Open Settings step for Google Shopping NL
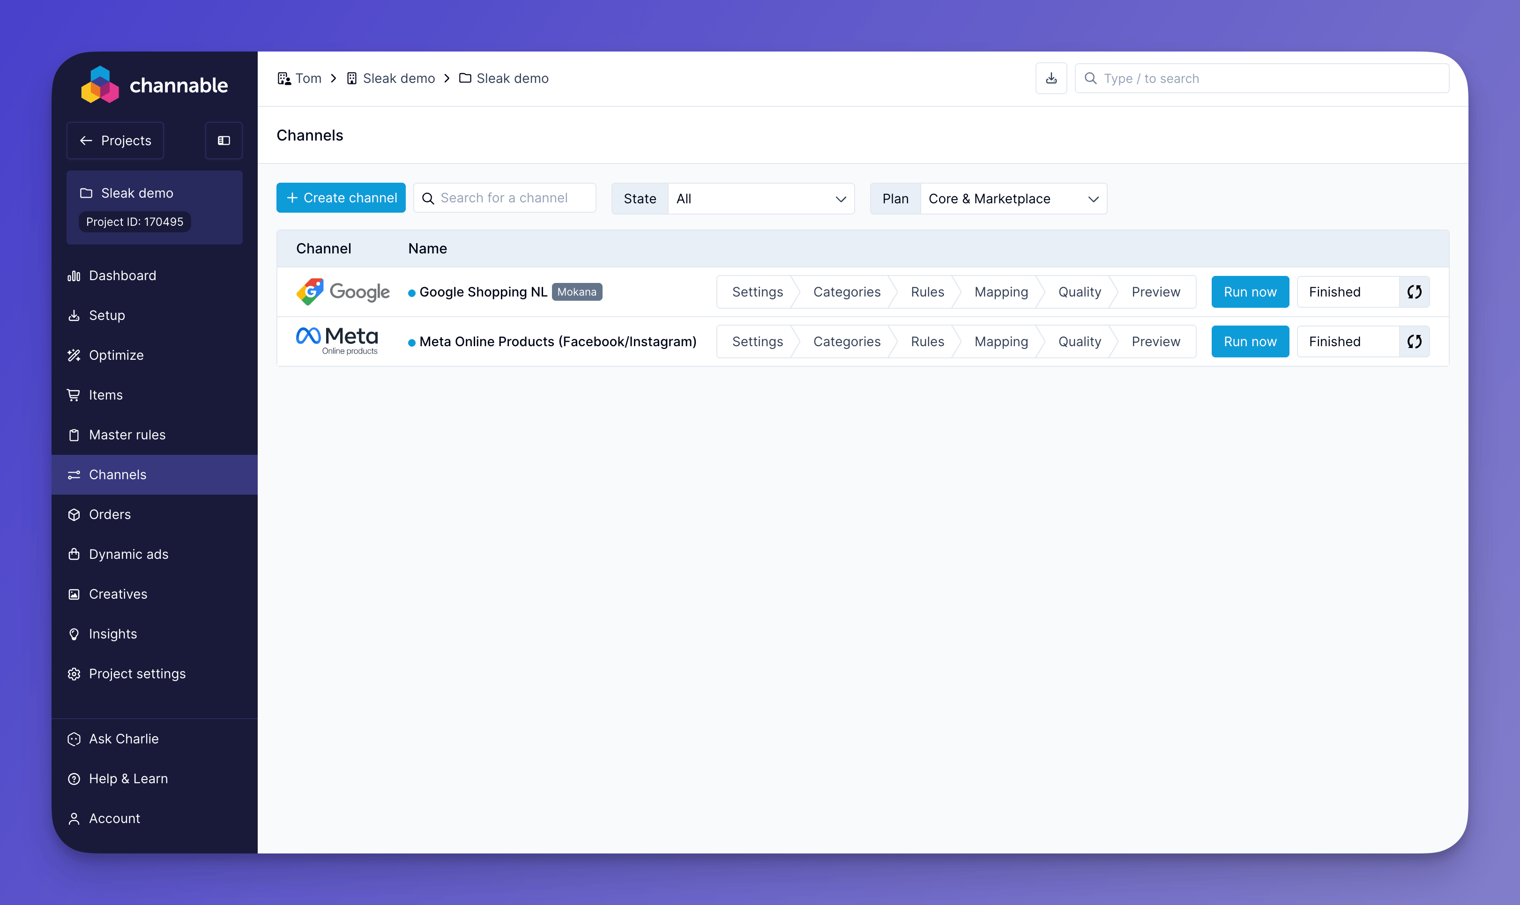Image resolution: width=1520 pixels, height=905 pixels. coord(757,291)
